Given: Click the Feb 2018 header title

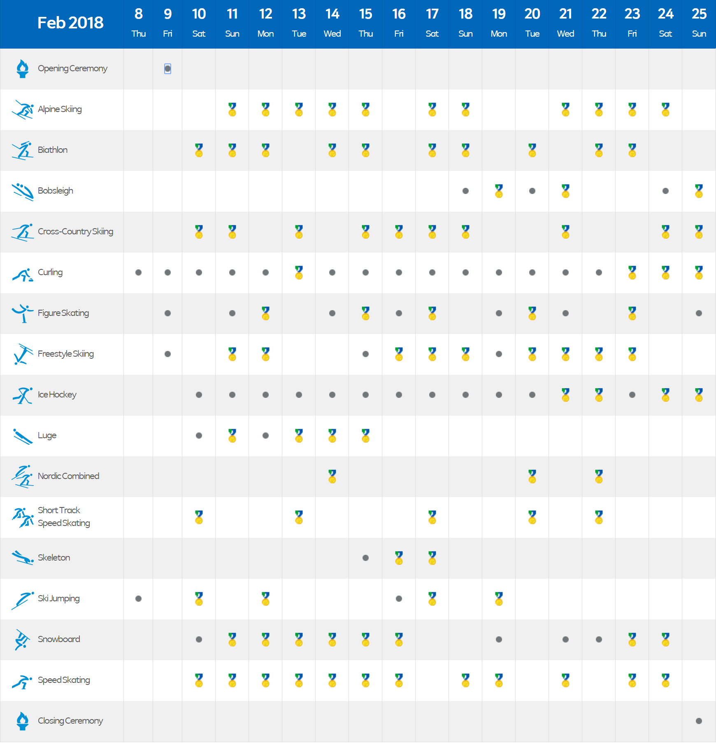Looking at the screenshot, I should pos(70,23).
